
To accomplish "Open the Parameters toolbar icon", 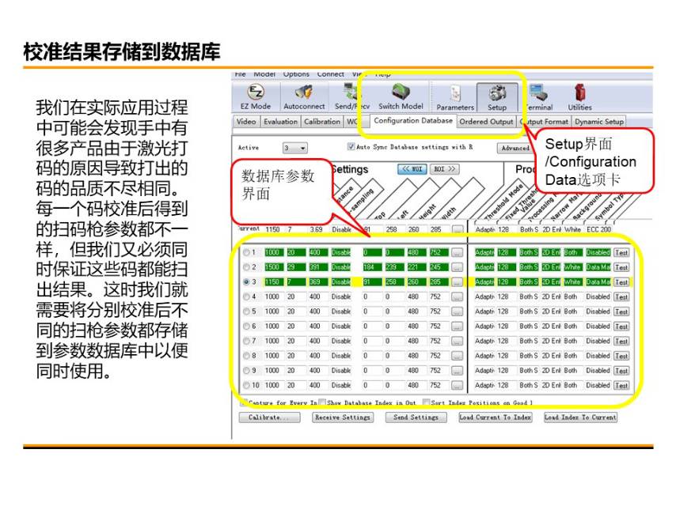I will [455, 98].
